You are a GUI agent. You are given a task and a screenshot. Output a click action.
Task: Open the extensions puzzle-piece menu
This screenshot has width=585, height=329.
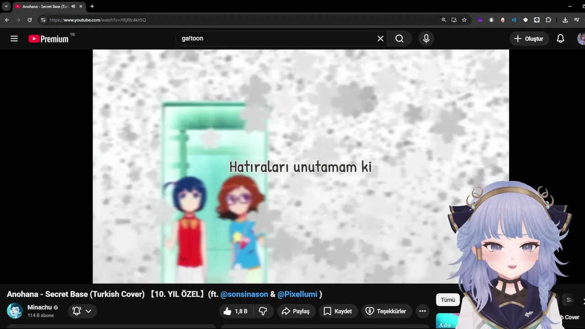click(548, 20)
